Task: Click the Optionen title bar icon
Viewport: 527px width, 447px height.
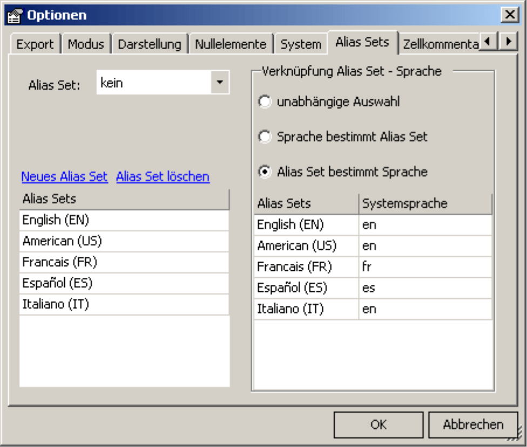Action: (x=15, y=16)
